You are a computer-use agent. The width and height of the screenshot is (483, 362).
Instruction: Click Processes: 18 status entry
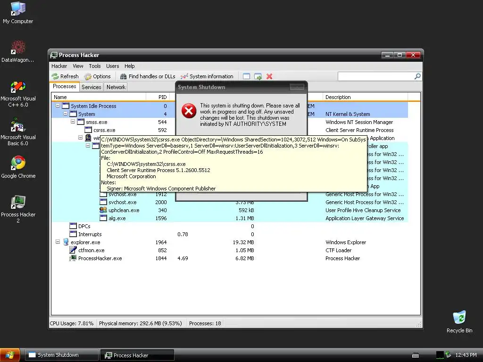[205, 323]
